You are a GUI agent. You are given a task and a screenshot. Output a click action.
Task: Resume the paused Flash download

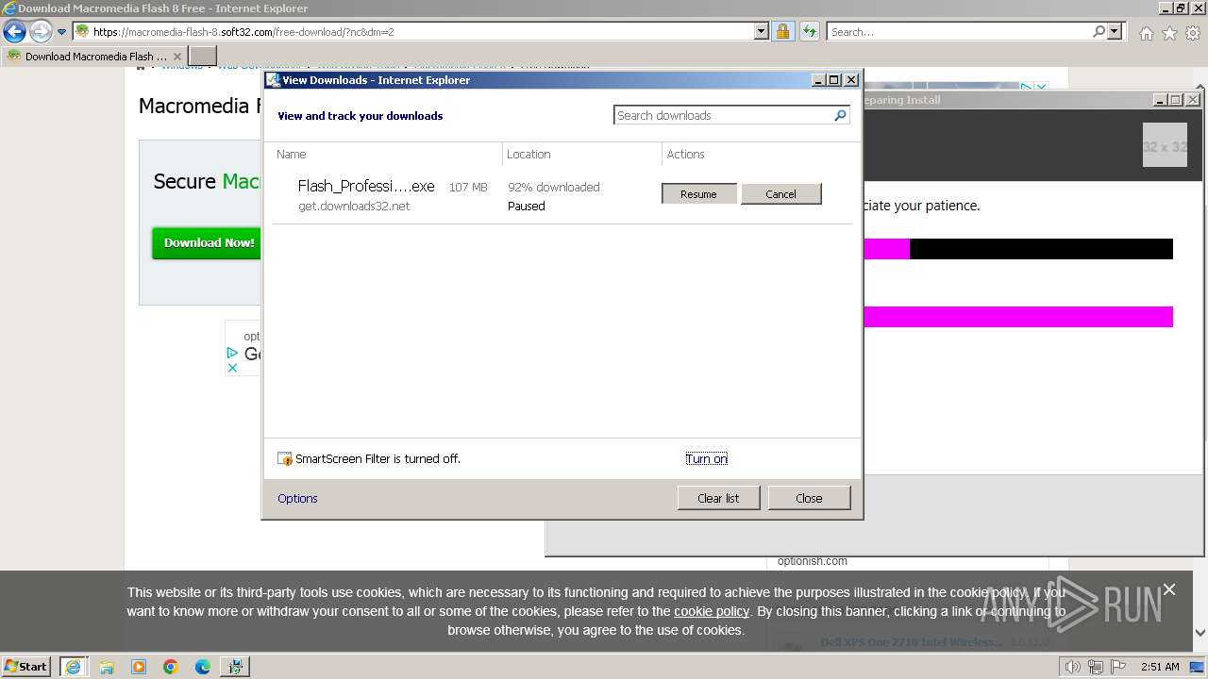click(698, 193)
